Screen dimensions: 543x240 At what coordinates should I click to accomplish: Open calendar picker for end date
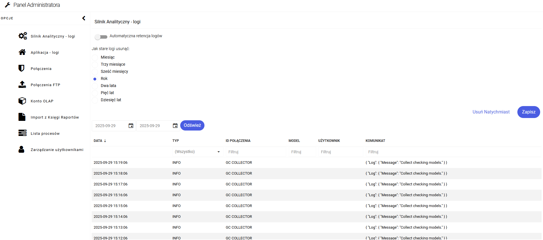[x=175, y=126]
